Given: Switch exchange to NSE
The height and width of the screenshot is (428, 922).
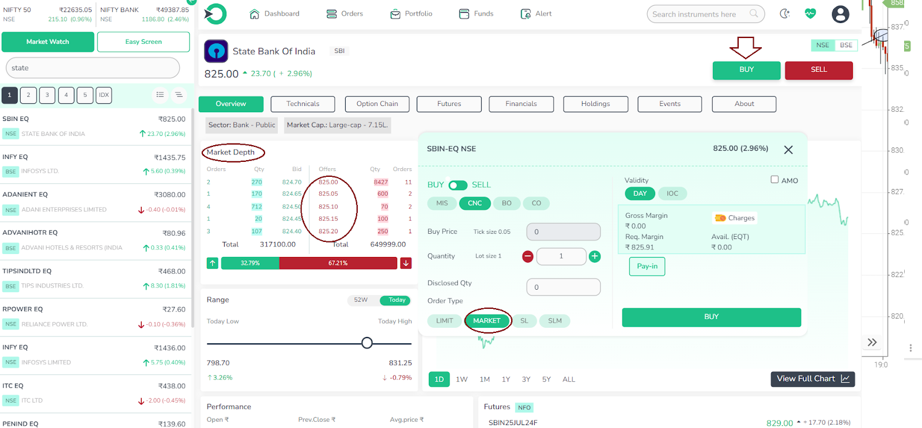Looking at the screenshot, I should tap(822, 45).
